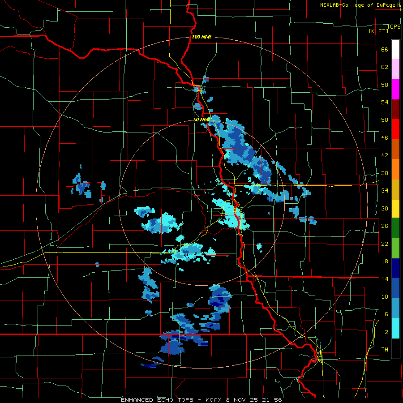Click the 50 NMI range ring label
This screenshot has width=403, height=403.
[x=201, y=120]
